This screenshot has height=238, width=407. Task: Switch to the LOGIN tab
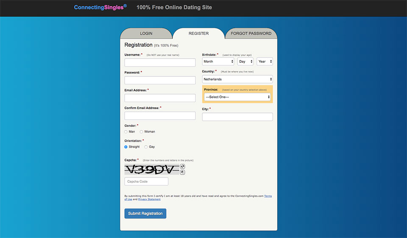146,34
